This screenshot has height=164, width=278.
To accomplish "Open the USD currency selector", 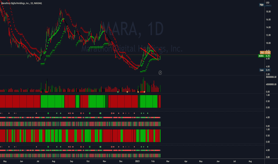I will [x=268, y=3].
